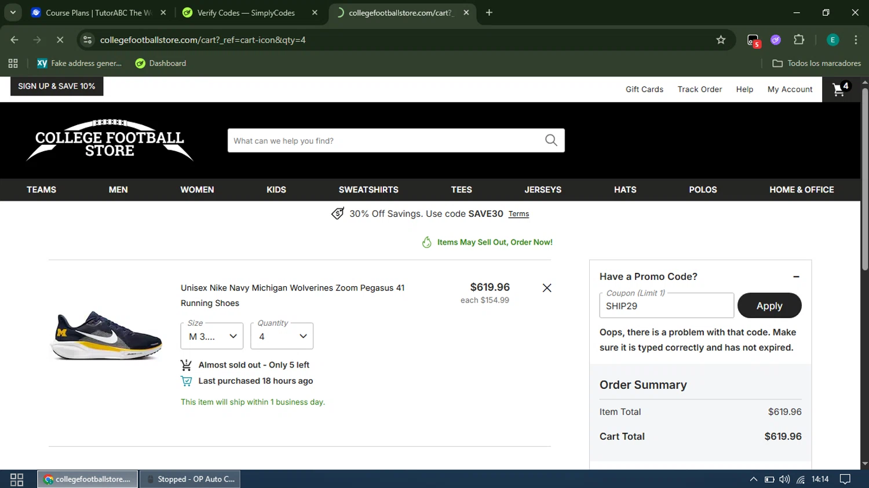The width and height of the screenshot is (869, 488).
Task: Click the page vertical scrollbar
Action: tap(864, 179)
